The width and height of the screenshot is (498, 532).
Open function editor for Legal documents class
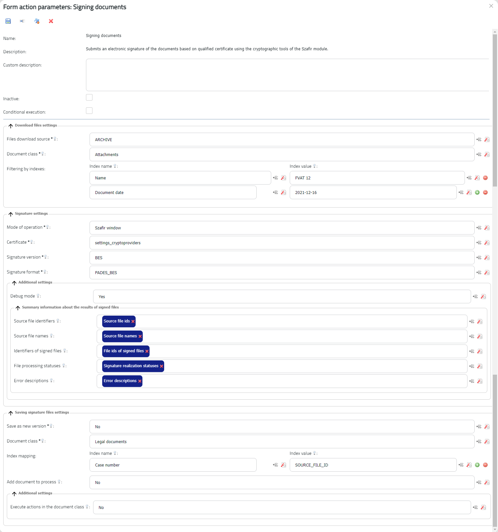pyautogui.click(x=487, y=441)
